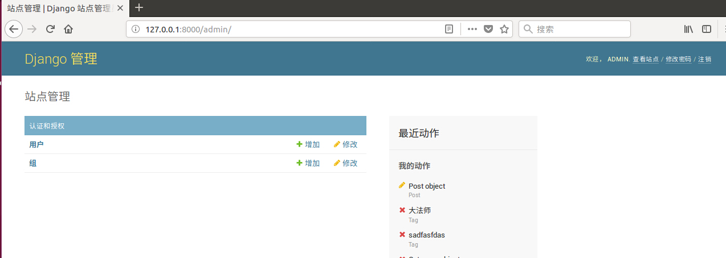The image size is (726, 258).
Task: Go to the browser home page icon
Action: coord(68,29)
